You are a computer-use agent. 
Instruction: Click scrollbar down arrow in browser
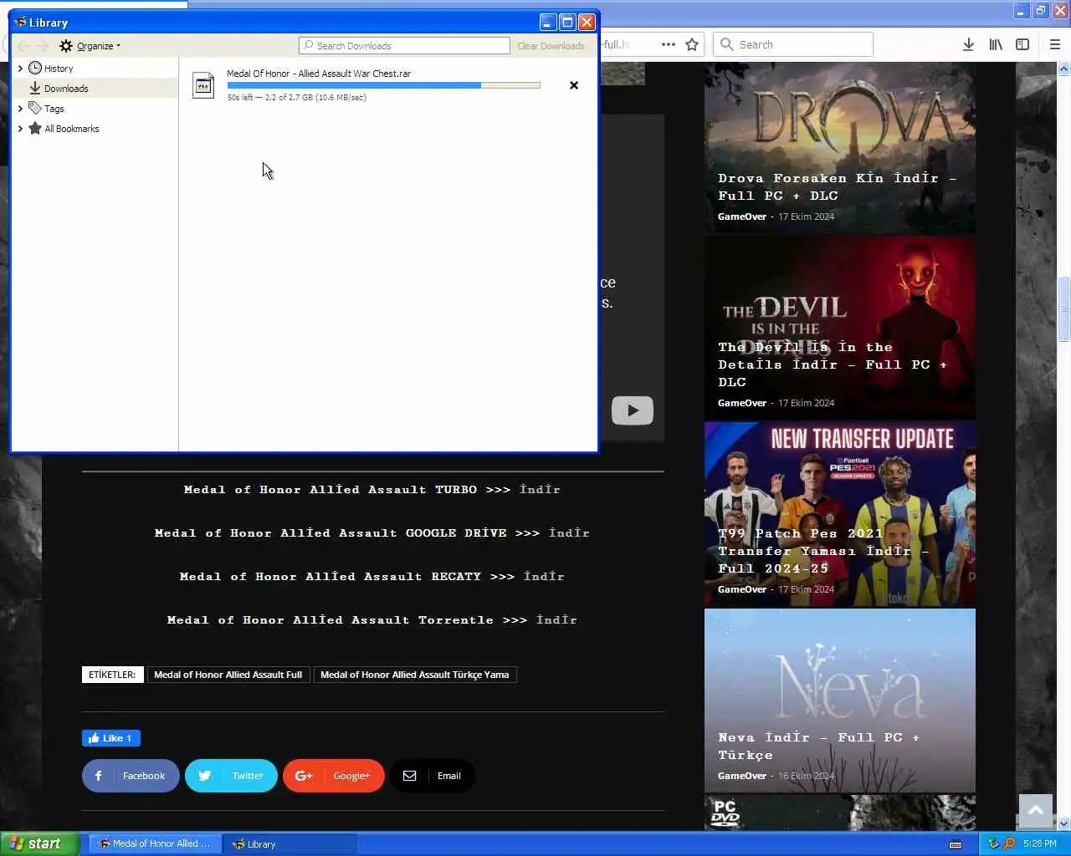1064,823
